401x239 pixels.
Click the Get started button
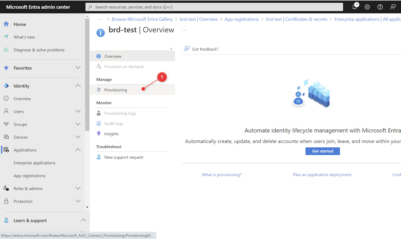pos(322,151)
